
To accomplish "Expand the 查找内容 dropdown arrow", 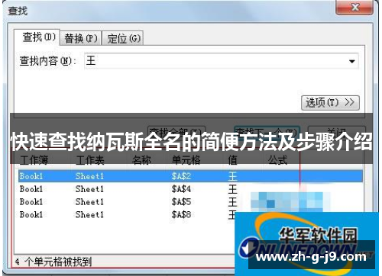I will coord(352,61).
